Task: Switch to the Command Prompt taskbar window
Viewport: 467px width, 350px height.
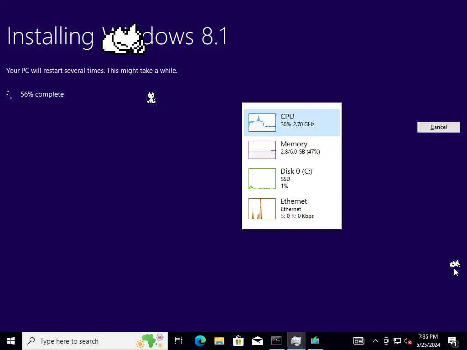Action: [x=276, y=341]
